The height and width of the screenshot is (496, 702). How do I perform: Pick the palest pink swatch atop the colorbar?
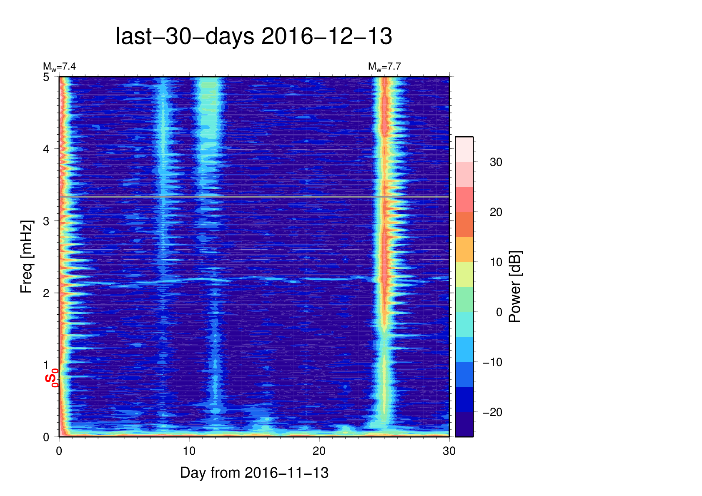[x=464, y=149]
